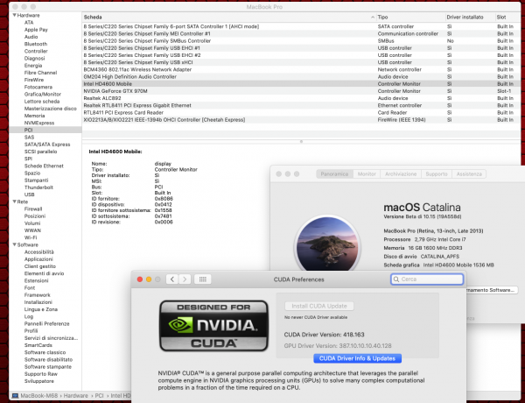Select Grafica/Monitor in sidebar
Viewport: 525px width, 403px height.
43,95
